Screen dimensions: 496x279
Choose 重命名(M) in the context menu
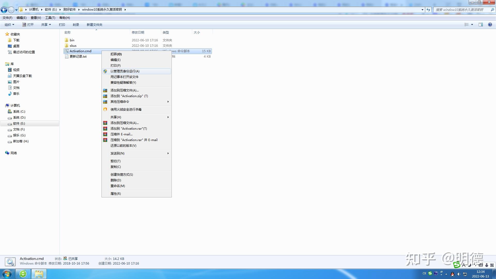point(136,186)
